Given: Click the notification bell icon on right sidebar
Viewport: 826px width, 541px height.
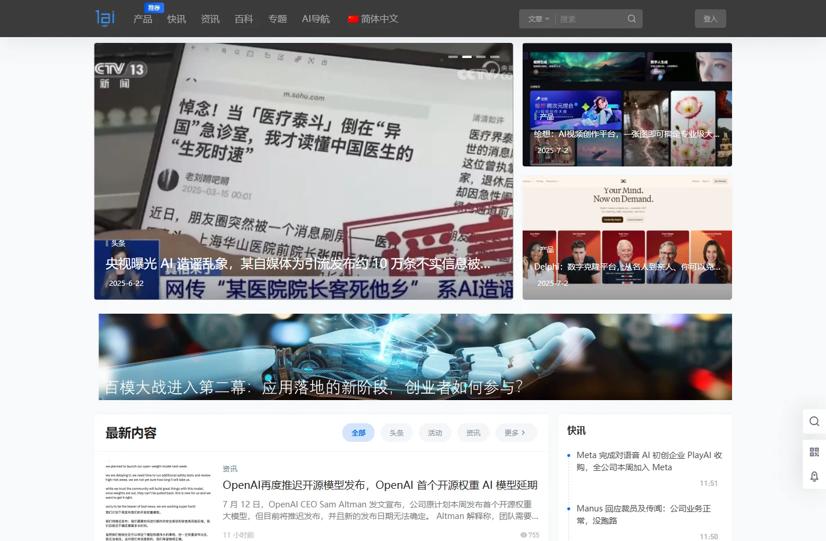Looking at the screenshot, I should pyautogui.click(x=814, y=477).
